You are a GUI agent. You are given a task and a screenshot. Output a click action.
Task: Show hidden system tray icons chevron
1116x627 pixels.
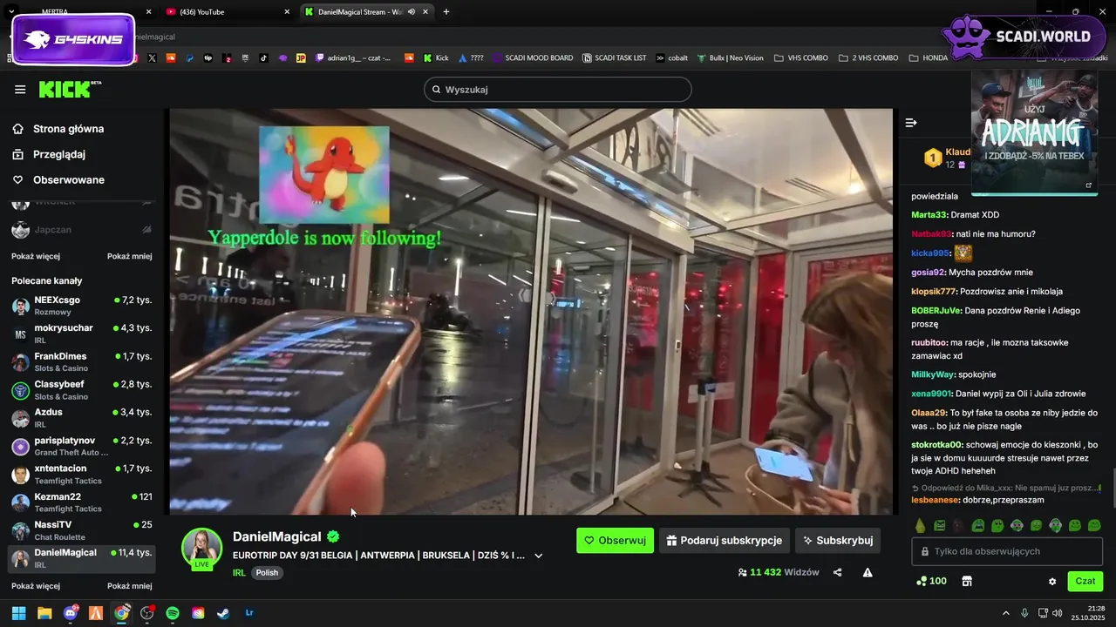1006,613
